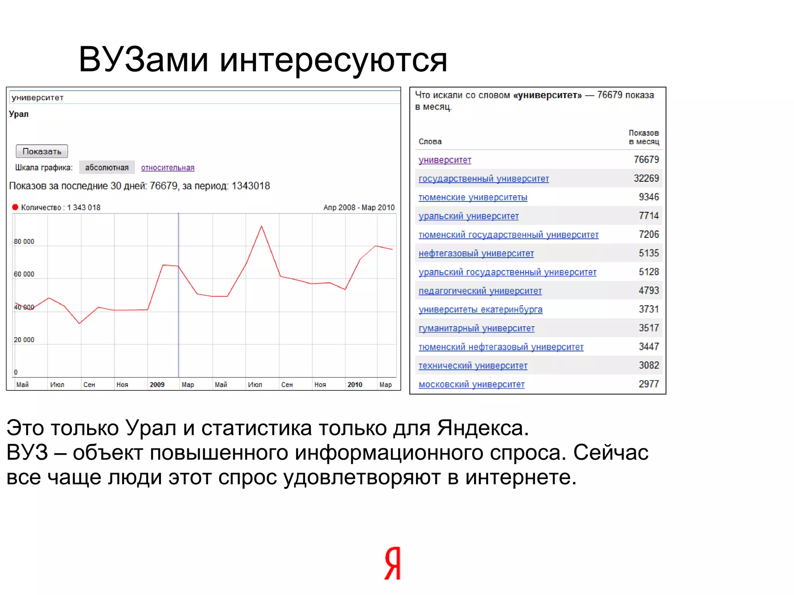Click the '76679' count for университет

click(x=646, y=160)
